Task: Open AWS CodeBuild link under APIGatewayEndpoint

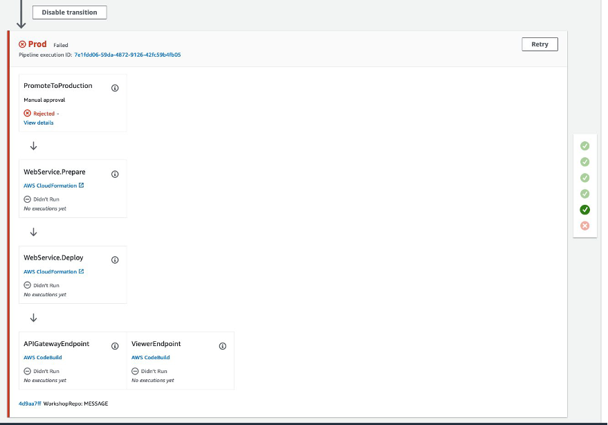Action: click(43, 357)
